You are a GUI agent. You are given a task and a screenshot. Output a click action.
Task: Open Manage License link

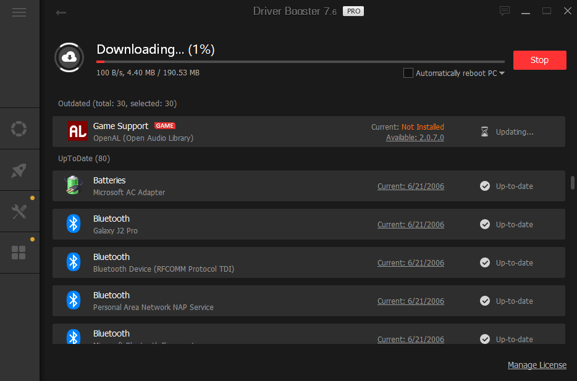pyautogui.click(x=537, y=365)
